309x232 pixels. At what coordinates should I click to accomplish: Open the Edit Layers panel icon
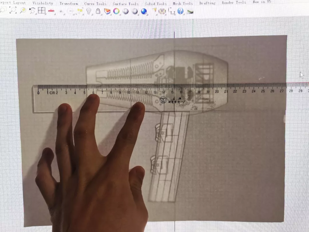pyautogui.click(x=107, y=11)
